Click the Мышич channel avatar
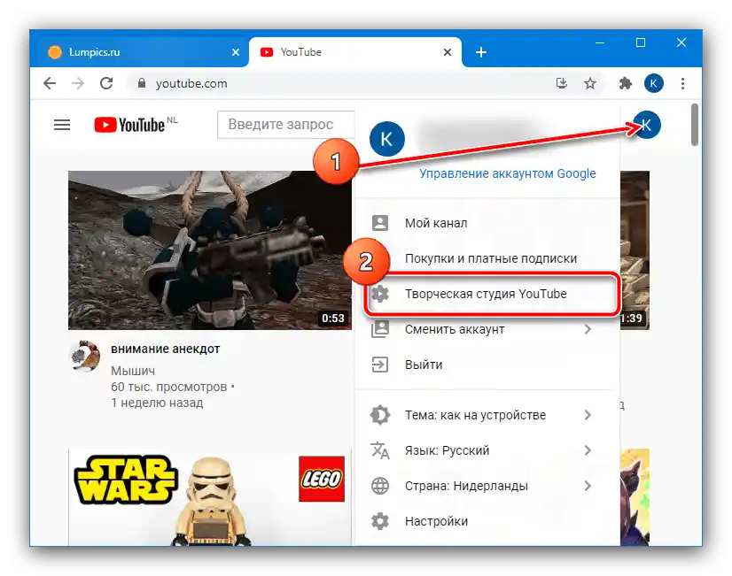Viewport: 732px width, 576px height. point(85,356)
